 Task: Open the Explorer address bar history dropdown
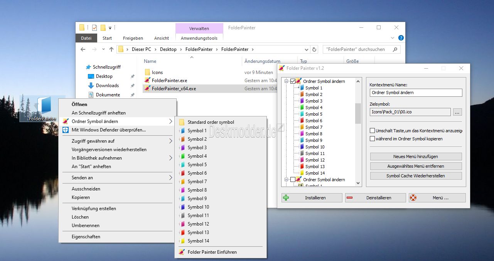point(307,49)
